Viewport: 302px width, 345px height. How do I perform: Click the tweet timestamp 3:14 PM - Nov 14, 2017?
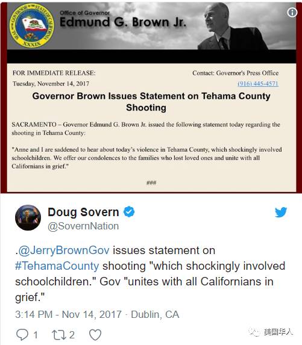tap(68, 314)
